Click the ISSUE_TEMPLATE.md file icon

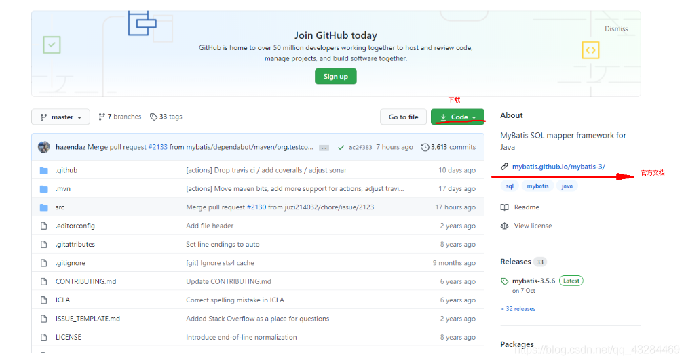43,319
